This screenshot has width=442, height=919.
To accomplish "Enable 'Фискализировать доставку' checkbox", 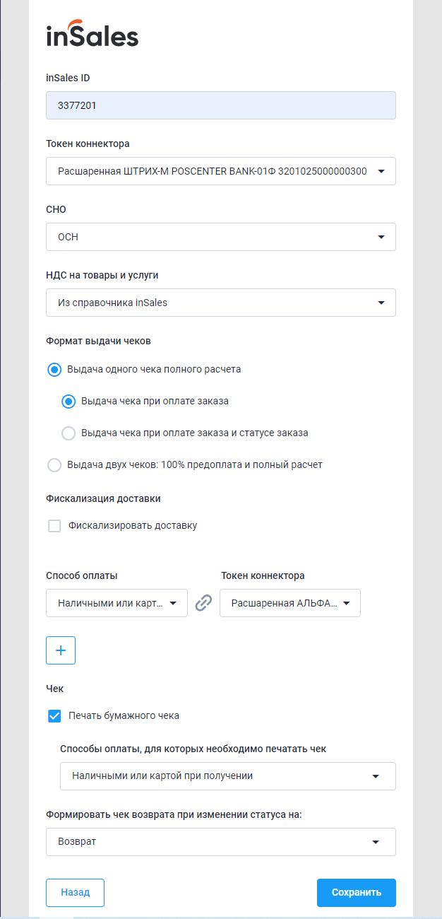I will [x=54, y=526].
